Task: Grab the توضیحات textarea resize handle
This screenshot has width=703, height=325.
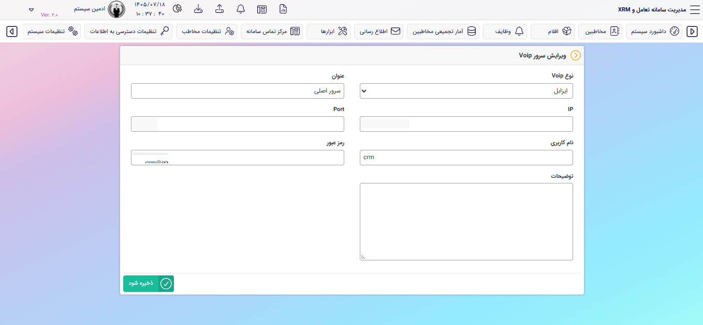Action: coord(363,257)
